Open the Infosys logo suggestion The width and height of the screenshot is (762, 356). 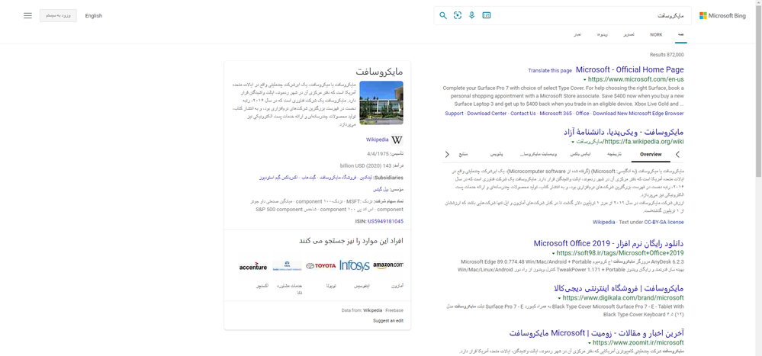tap(354, 265)
